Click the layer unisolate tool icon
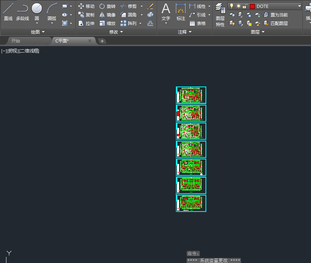The image size is (311, 263). click(240, 23)
